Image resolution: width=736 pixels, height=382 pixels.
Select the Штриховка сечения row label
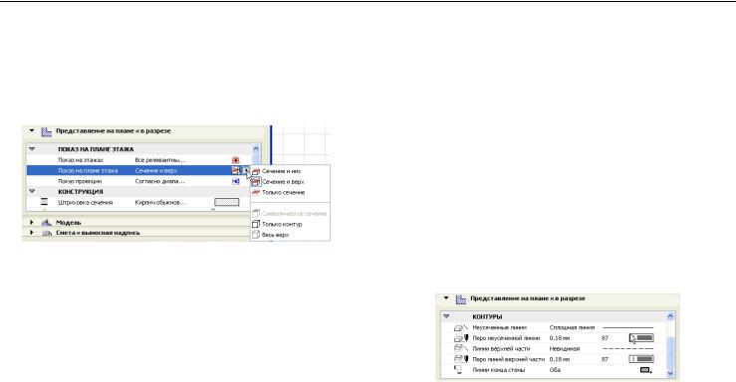point(85,203)
